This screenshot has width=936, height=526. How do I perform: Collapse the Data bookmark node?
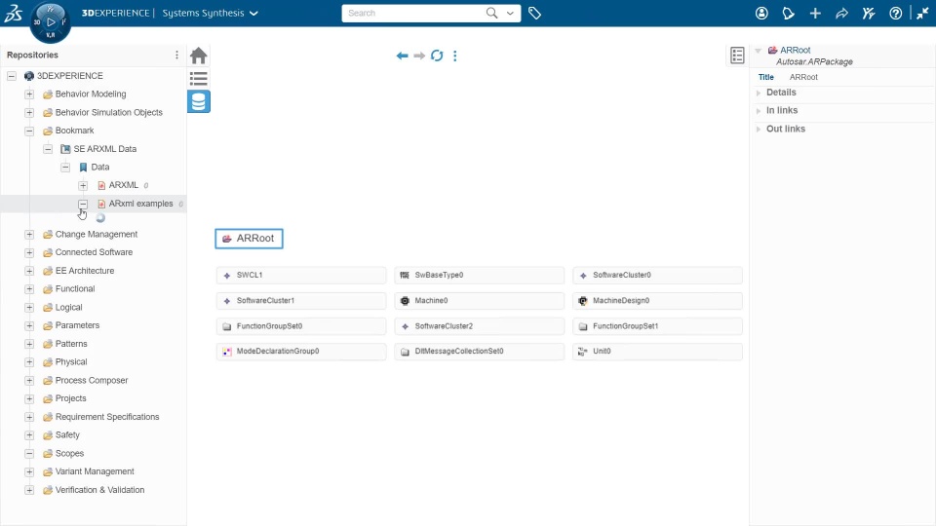pyautogui.click(x=65, y=167)
